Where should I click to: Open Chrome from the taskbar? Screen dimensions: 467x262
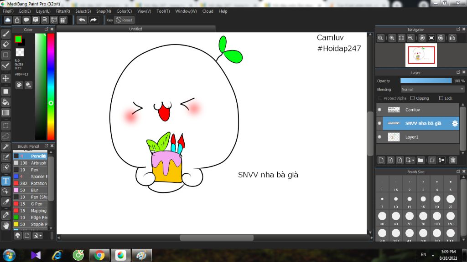coord(99,255)
